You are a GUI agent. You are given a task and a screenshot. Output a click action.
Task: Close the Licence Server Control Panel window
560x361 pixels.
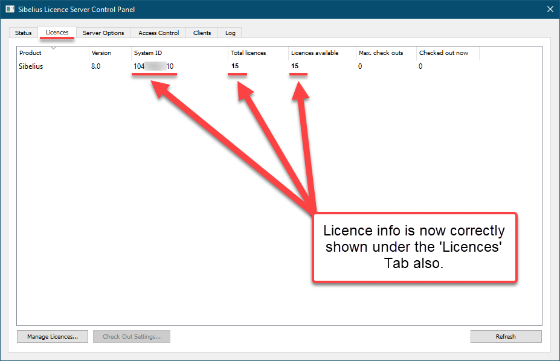tap(549, 9)
